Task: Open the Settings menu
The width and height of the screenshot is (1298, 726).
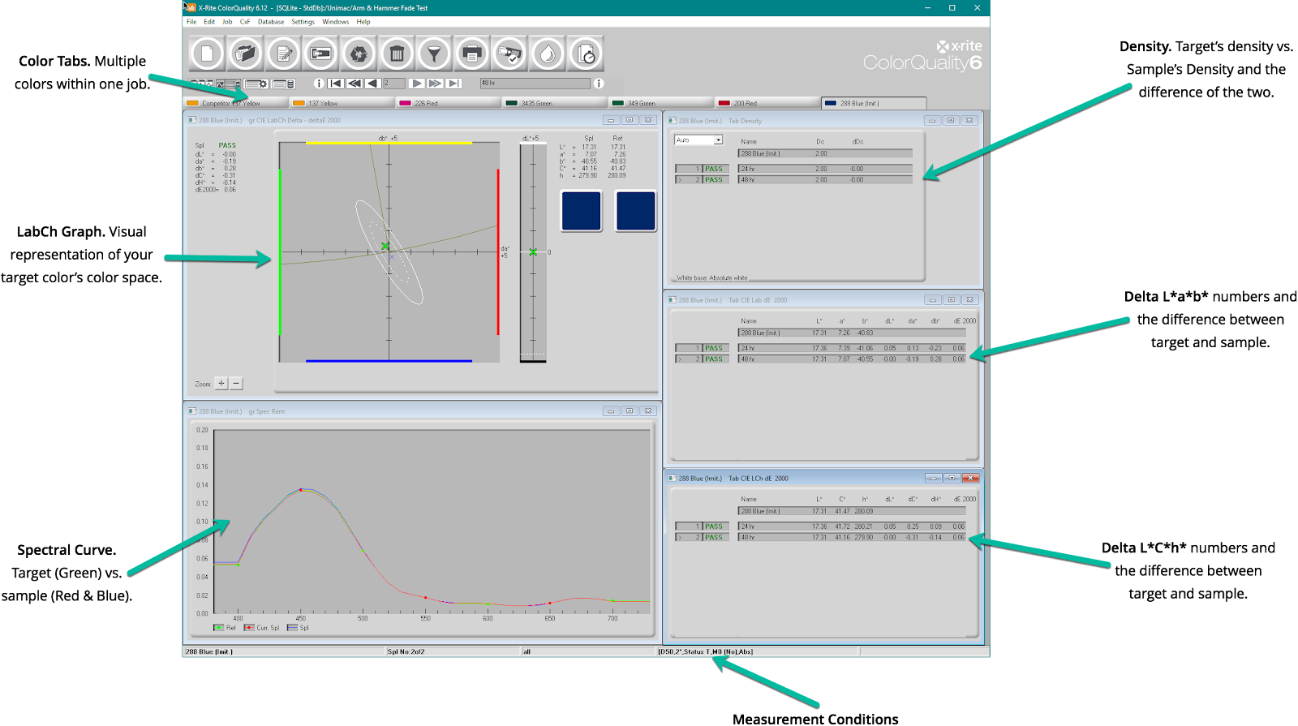Action: (x=303, y=22)
